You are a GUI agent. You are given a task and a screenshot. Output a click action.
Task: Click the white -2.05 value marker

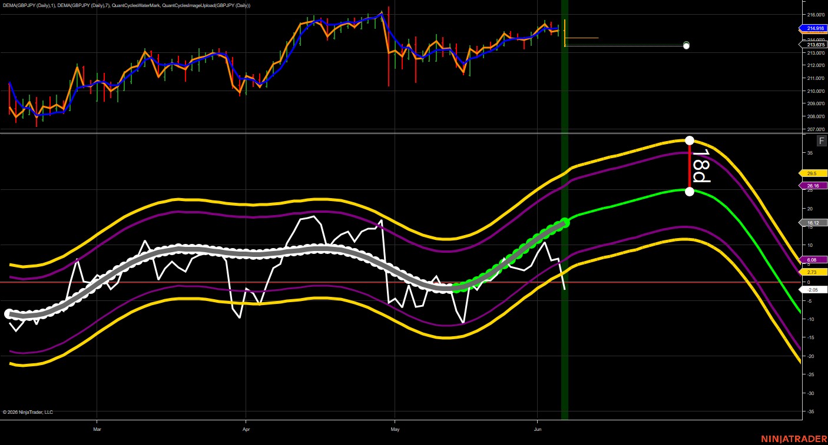(813, 290)
